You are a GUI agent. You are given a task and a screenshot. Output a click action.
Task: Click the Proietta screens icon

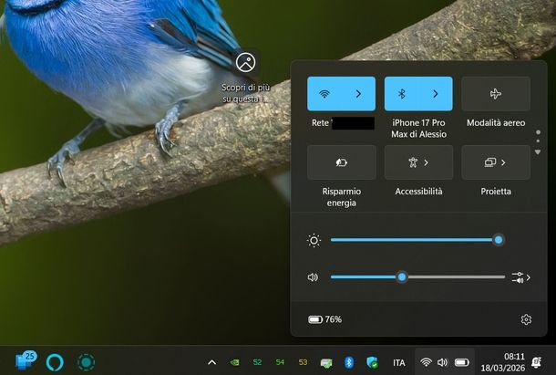pos(490,162)
